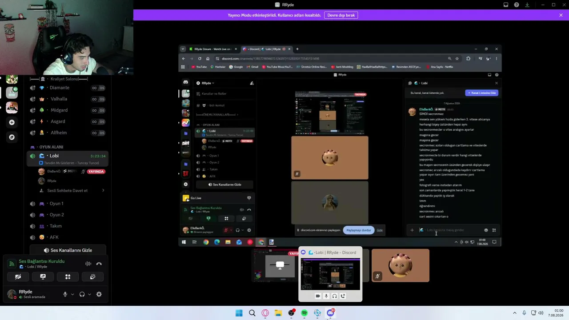Click Paylaşmayı durdur to stop sharing

pos(359,230)
